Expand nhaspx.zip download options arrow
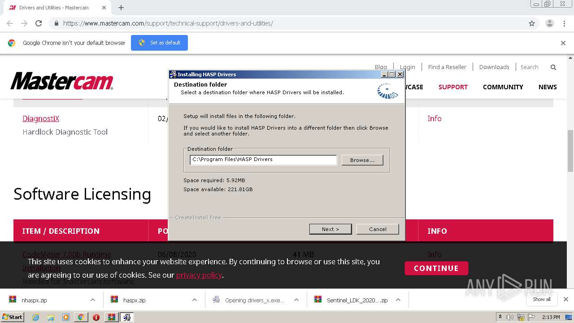This screenshot has height=323, width=574. tap(93, 300)
